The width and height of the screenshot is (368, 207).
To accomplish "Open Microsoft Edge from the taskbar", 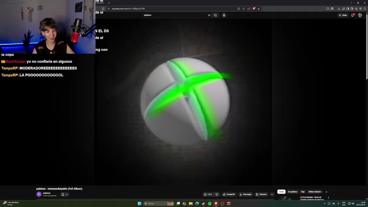I will click(x=197, y=204).
